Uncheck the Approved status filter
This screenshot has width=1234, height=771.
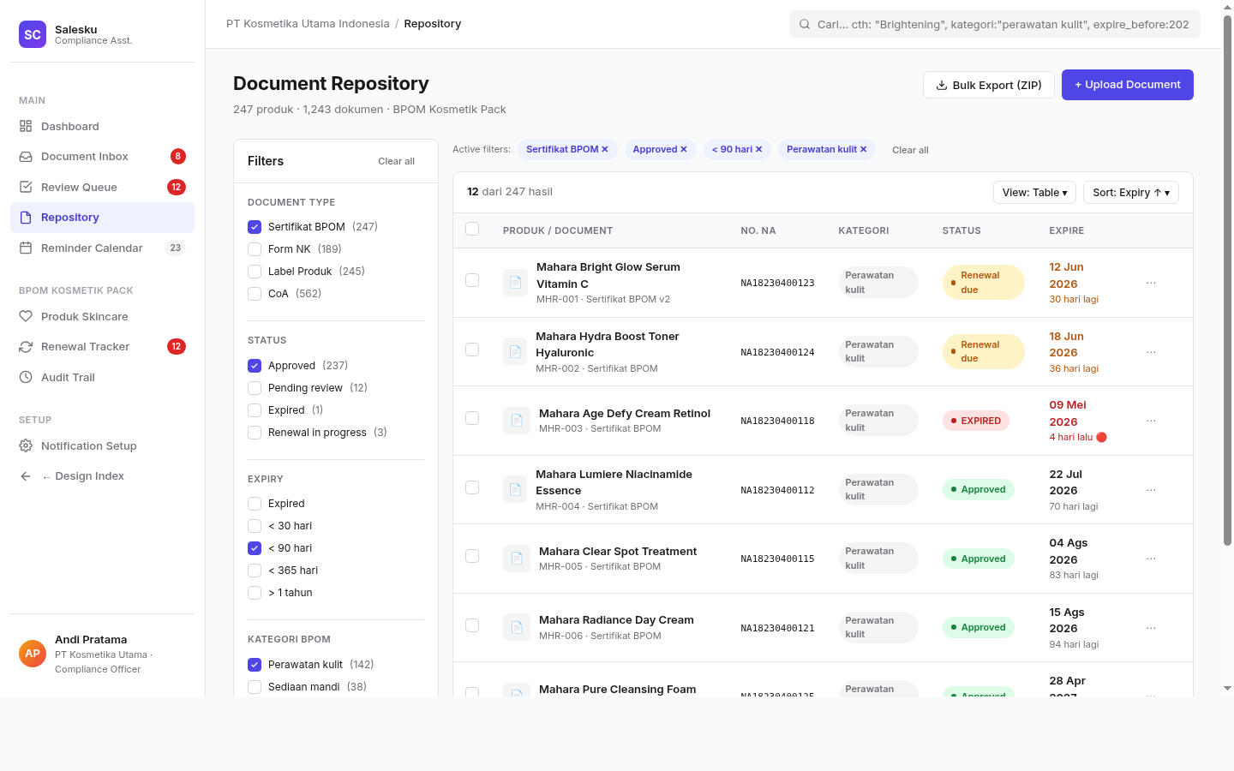tap(255, 366)
